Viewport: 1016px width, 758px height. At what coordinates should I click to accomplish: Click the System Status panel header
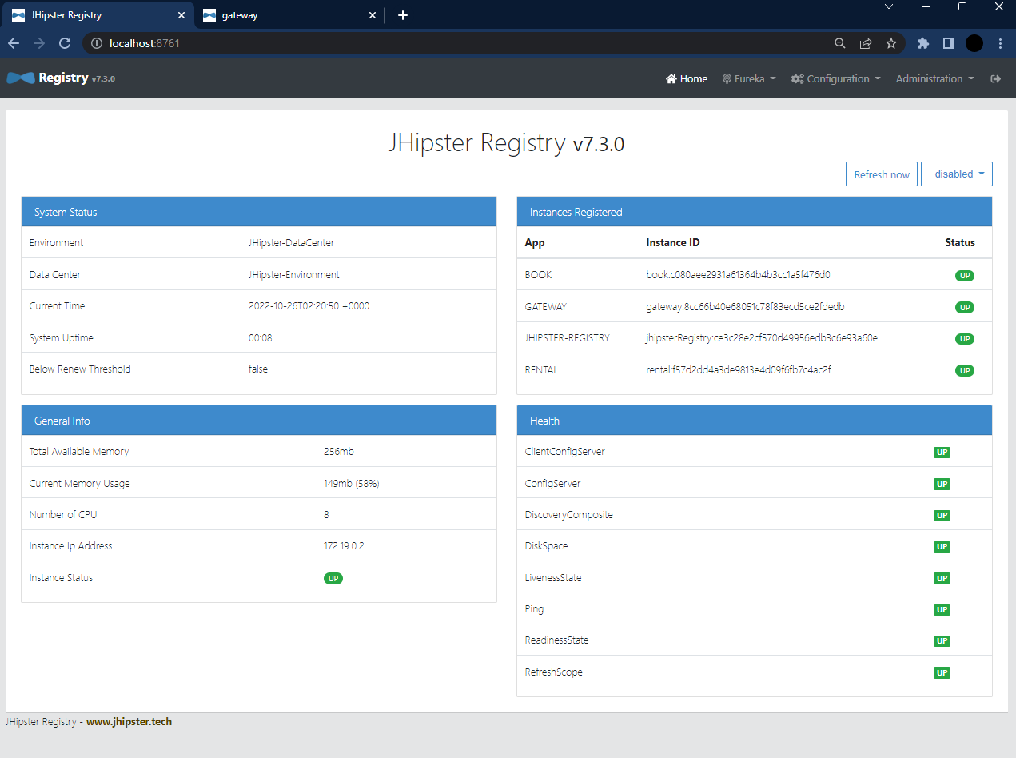click(x=259, y=212)
